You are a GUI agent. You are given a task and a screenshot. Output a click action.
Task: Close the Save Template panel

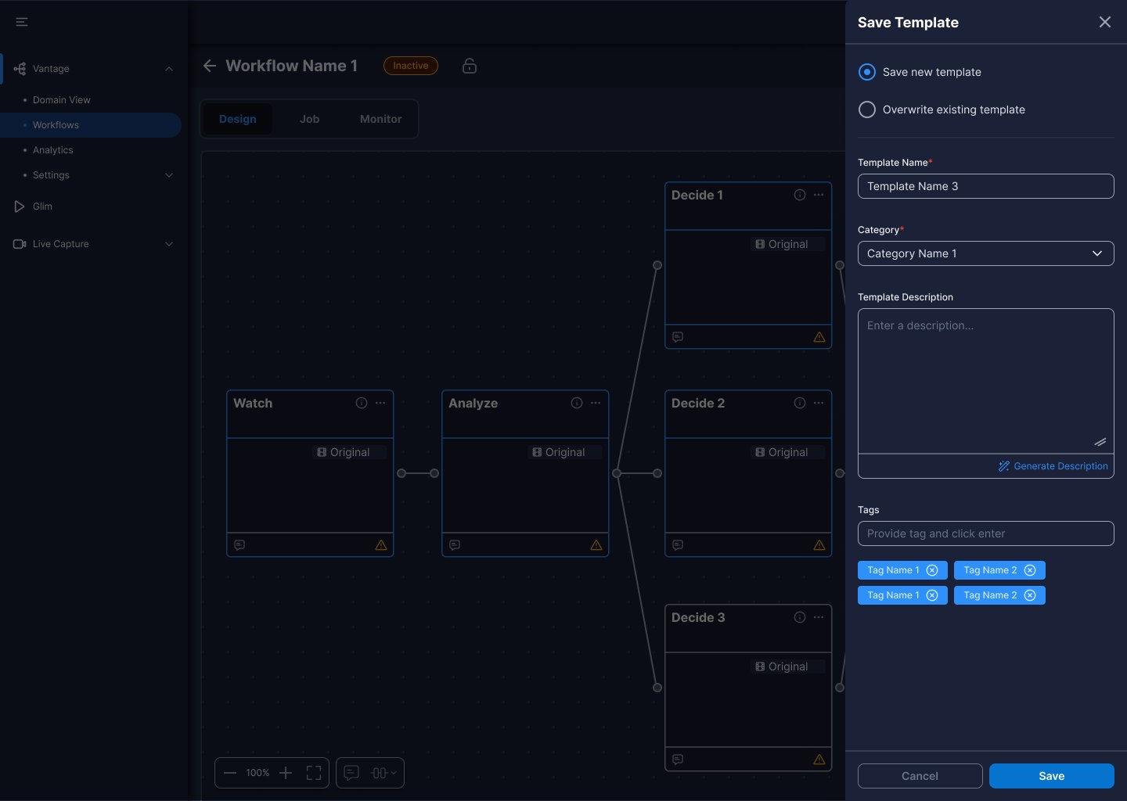pyautogui.click(x=1105, y=22)
